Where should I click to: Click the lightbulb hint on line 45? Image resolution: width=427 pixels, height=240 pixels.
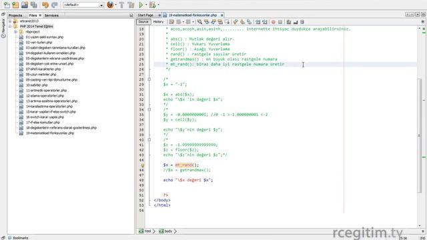(142, 165)
